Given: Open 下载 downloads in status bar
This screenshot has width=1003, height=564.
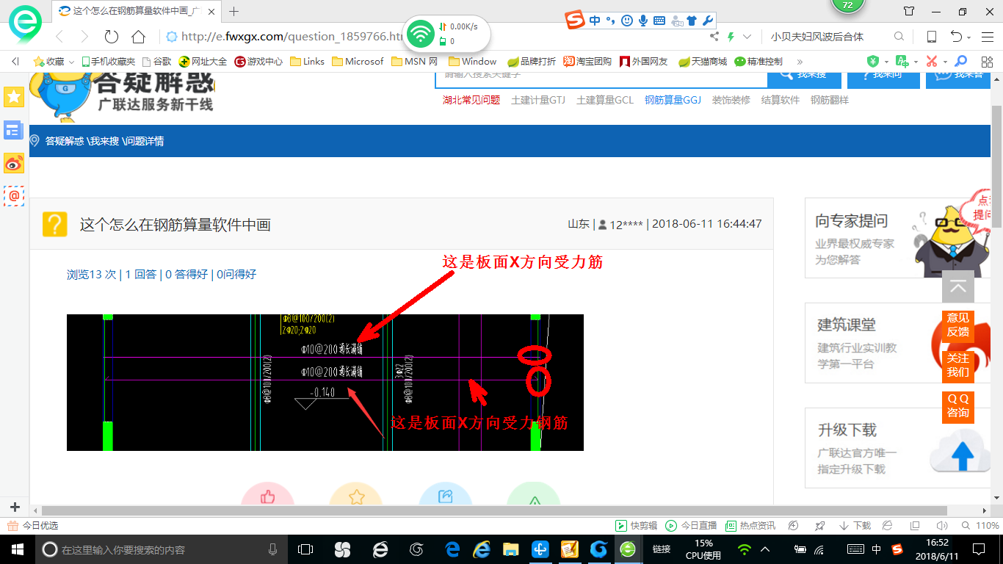Looking at the screenshot, I should [855, 526].
